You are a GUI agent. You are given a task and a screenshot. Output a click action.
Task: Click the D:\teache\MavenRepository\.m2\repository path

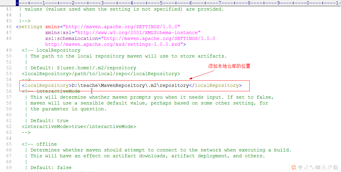(130, 85)
